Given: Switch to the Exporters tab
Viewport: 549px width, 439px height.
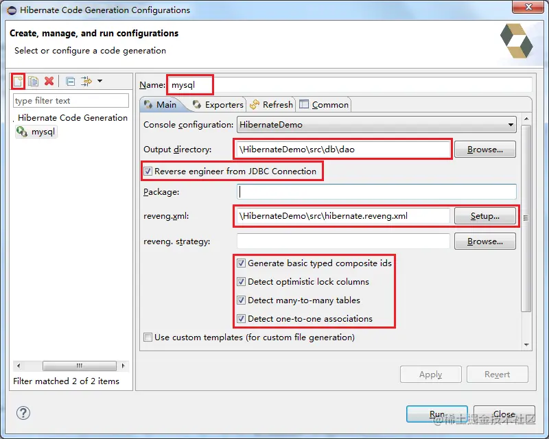Looking at the screenshot, I should (217, 104).
